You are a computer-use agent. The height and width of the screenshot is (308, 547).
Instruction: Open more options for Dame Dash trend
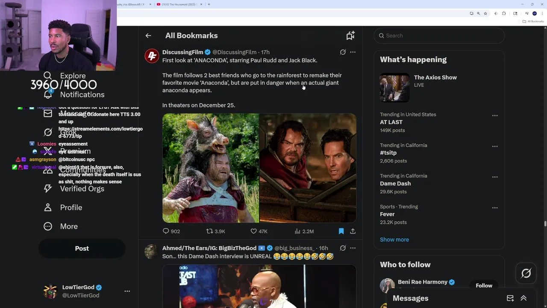(494, 177)
